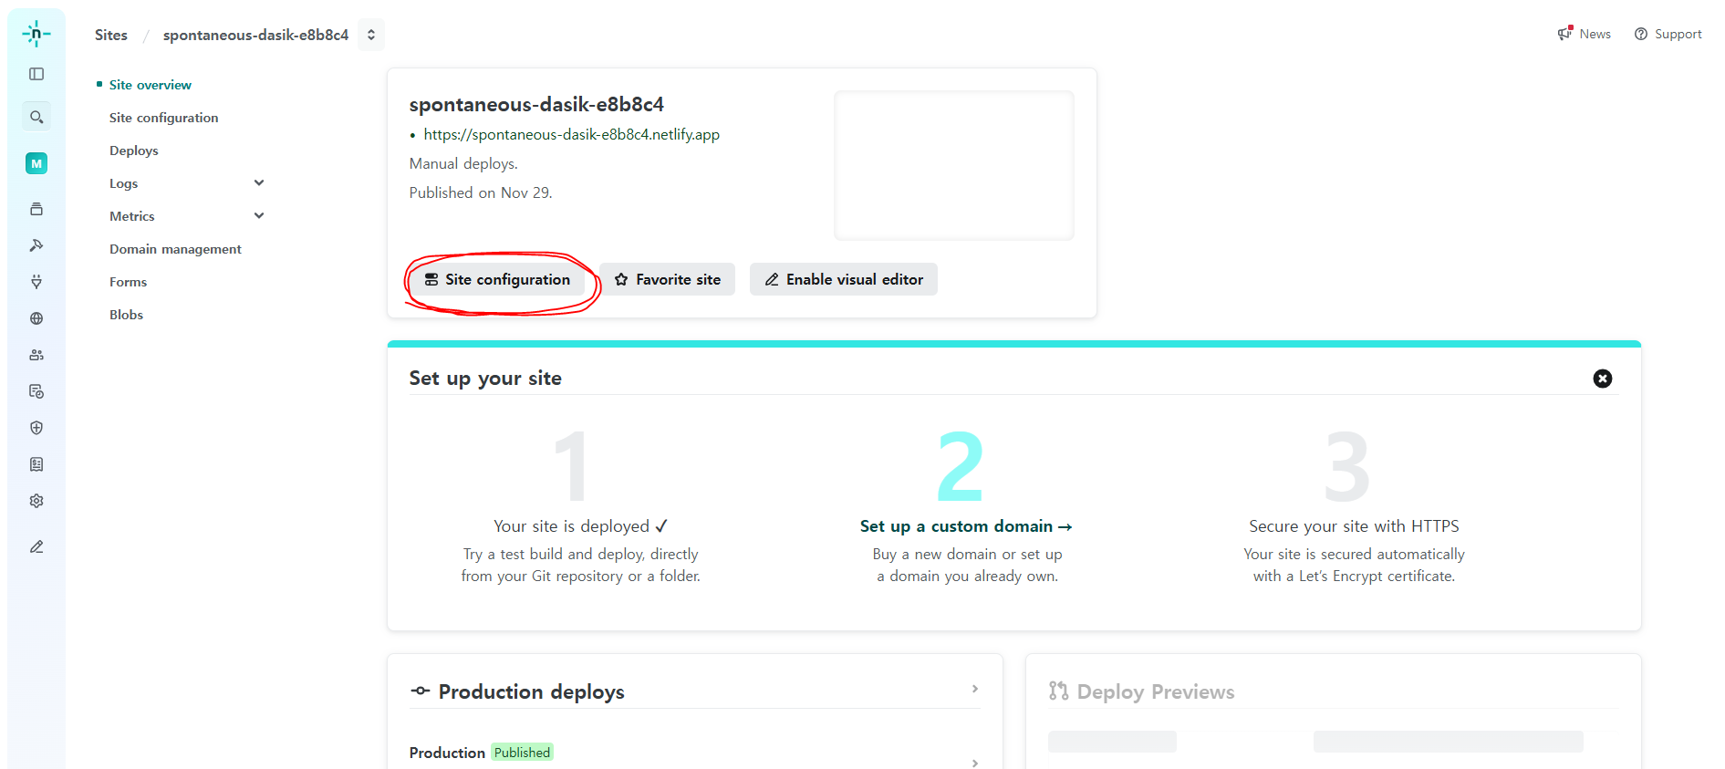Open the Extensions plug icon
Screen dimensions: 1725x769
tap(36, 282)
